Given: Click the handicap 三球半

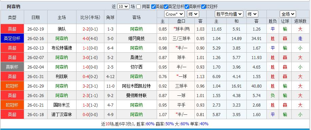Looking at the screenshot, I should click(182, 86).
